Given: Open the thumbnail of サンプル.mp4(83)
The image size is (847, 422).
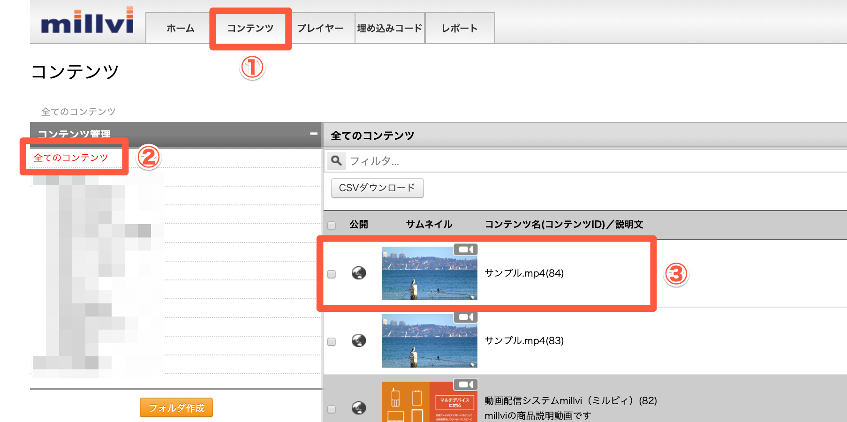Looking at the screenshot, I should pos(429,341).
